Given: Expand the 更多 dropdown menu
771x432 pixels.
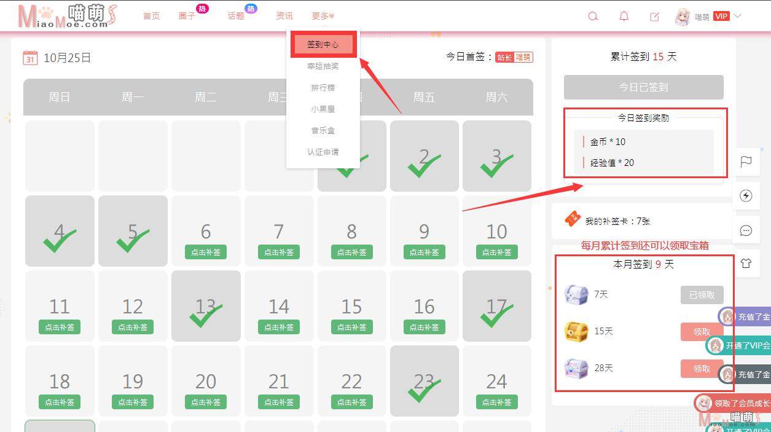Looking at the screenshot, I should pyautogui.click(x=323, y=16).
